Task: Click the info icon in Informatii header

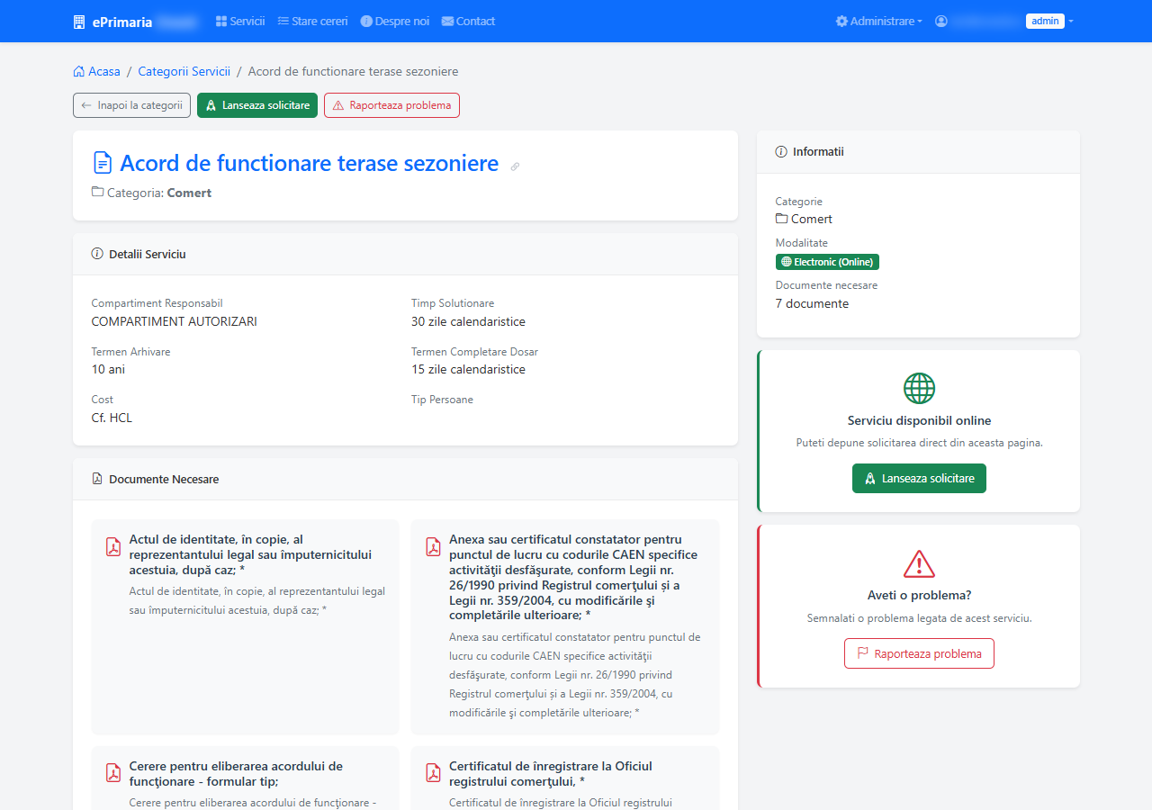Action: (781, 151)
